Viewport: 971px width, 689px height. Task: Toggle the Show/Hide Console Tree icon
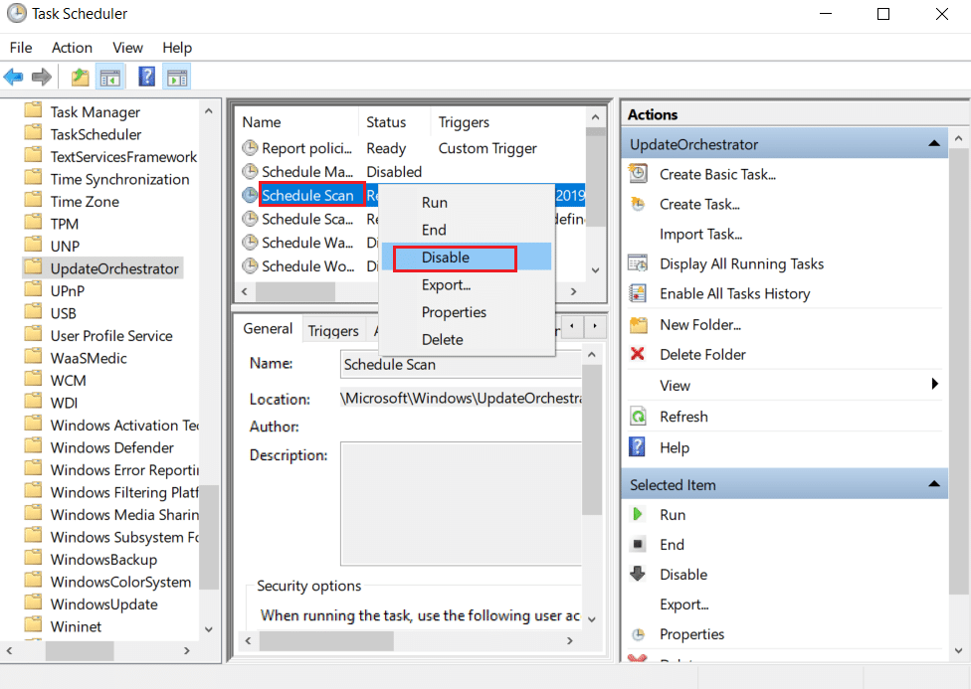(x=110, y=78)
